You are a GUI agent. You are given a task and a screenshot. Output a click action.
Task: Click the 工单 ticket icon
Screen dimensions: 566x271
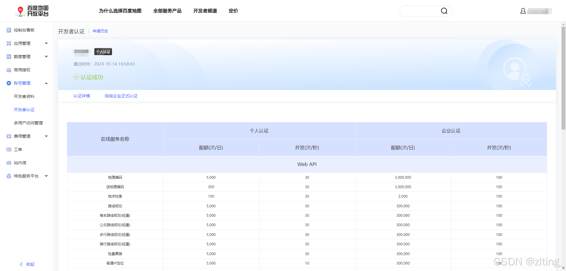9,150
